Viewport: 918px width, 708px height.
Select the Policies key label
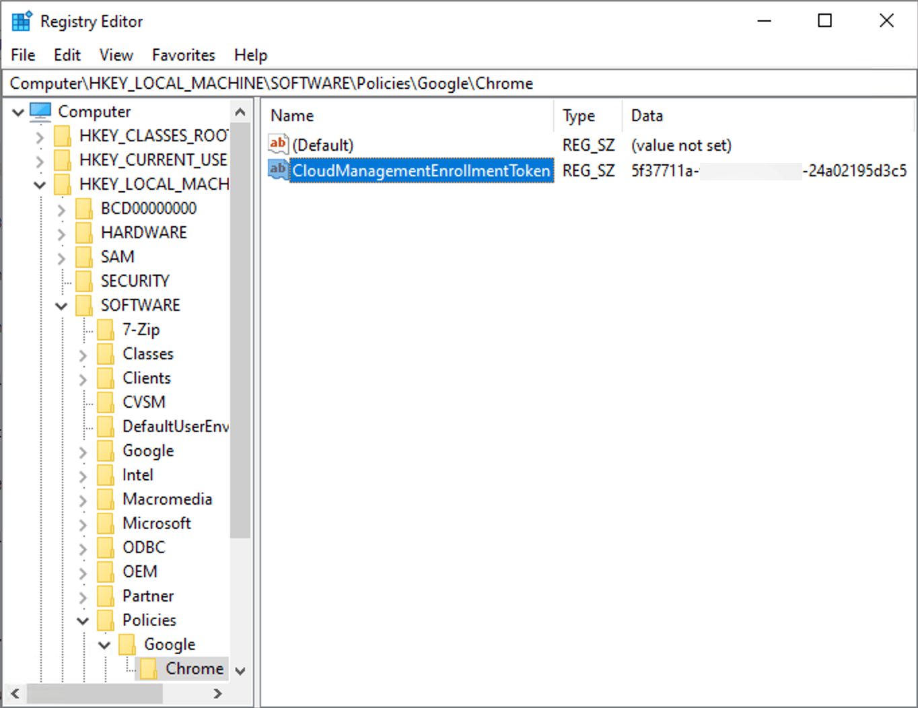click(149, 621)
